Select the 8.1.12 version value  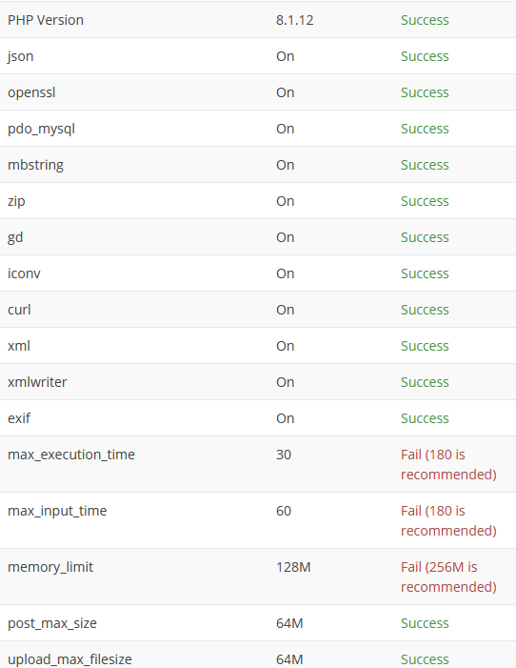point(294,20)
